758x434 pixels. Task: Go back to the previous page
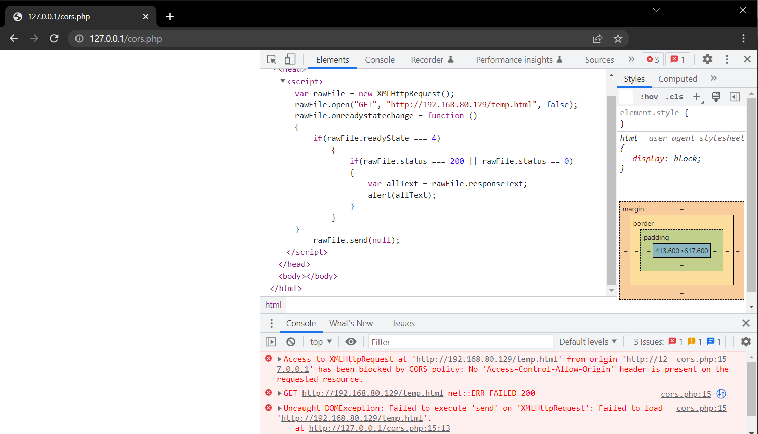14,38
